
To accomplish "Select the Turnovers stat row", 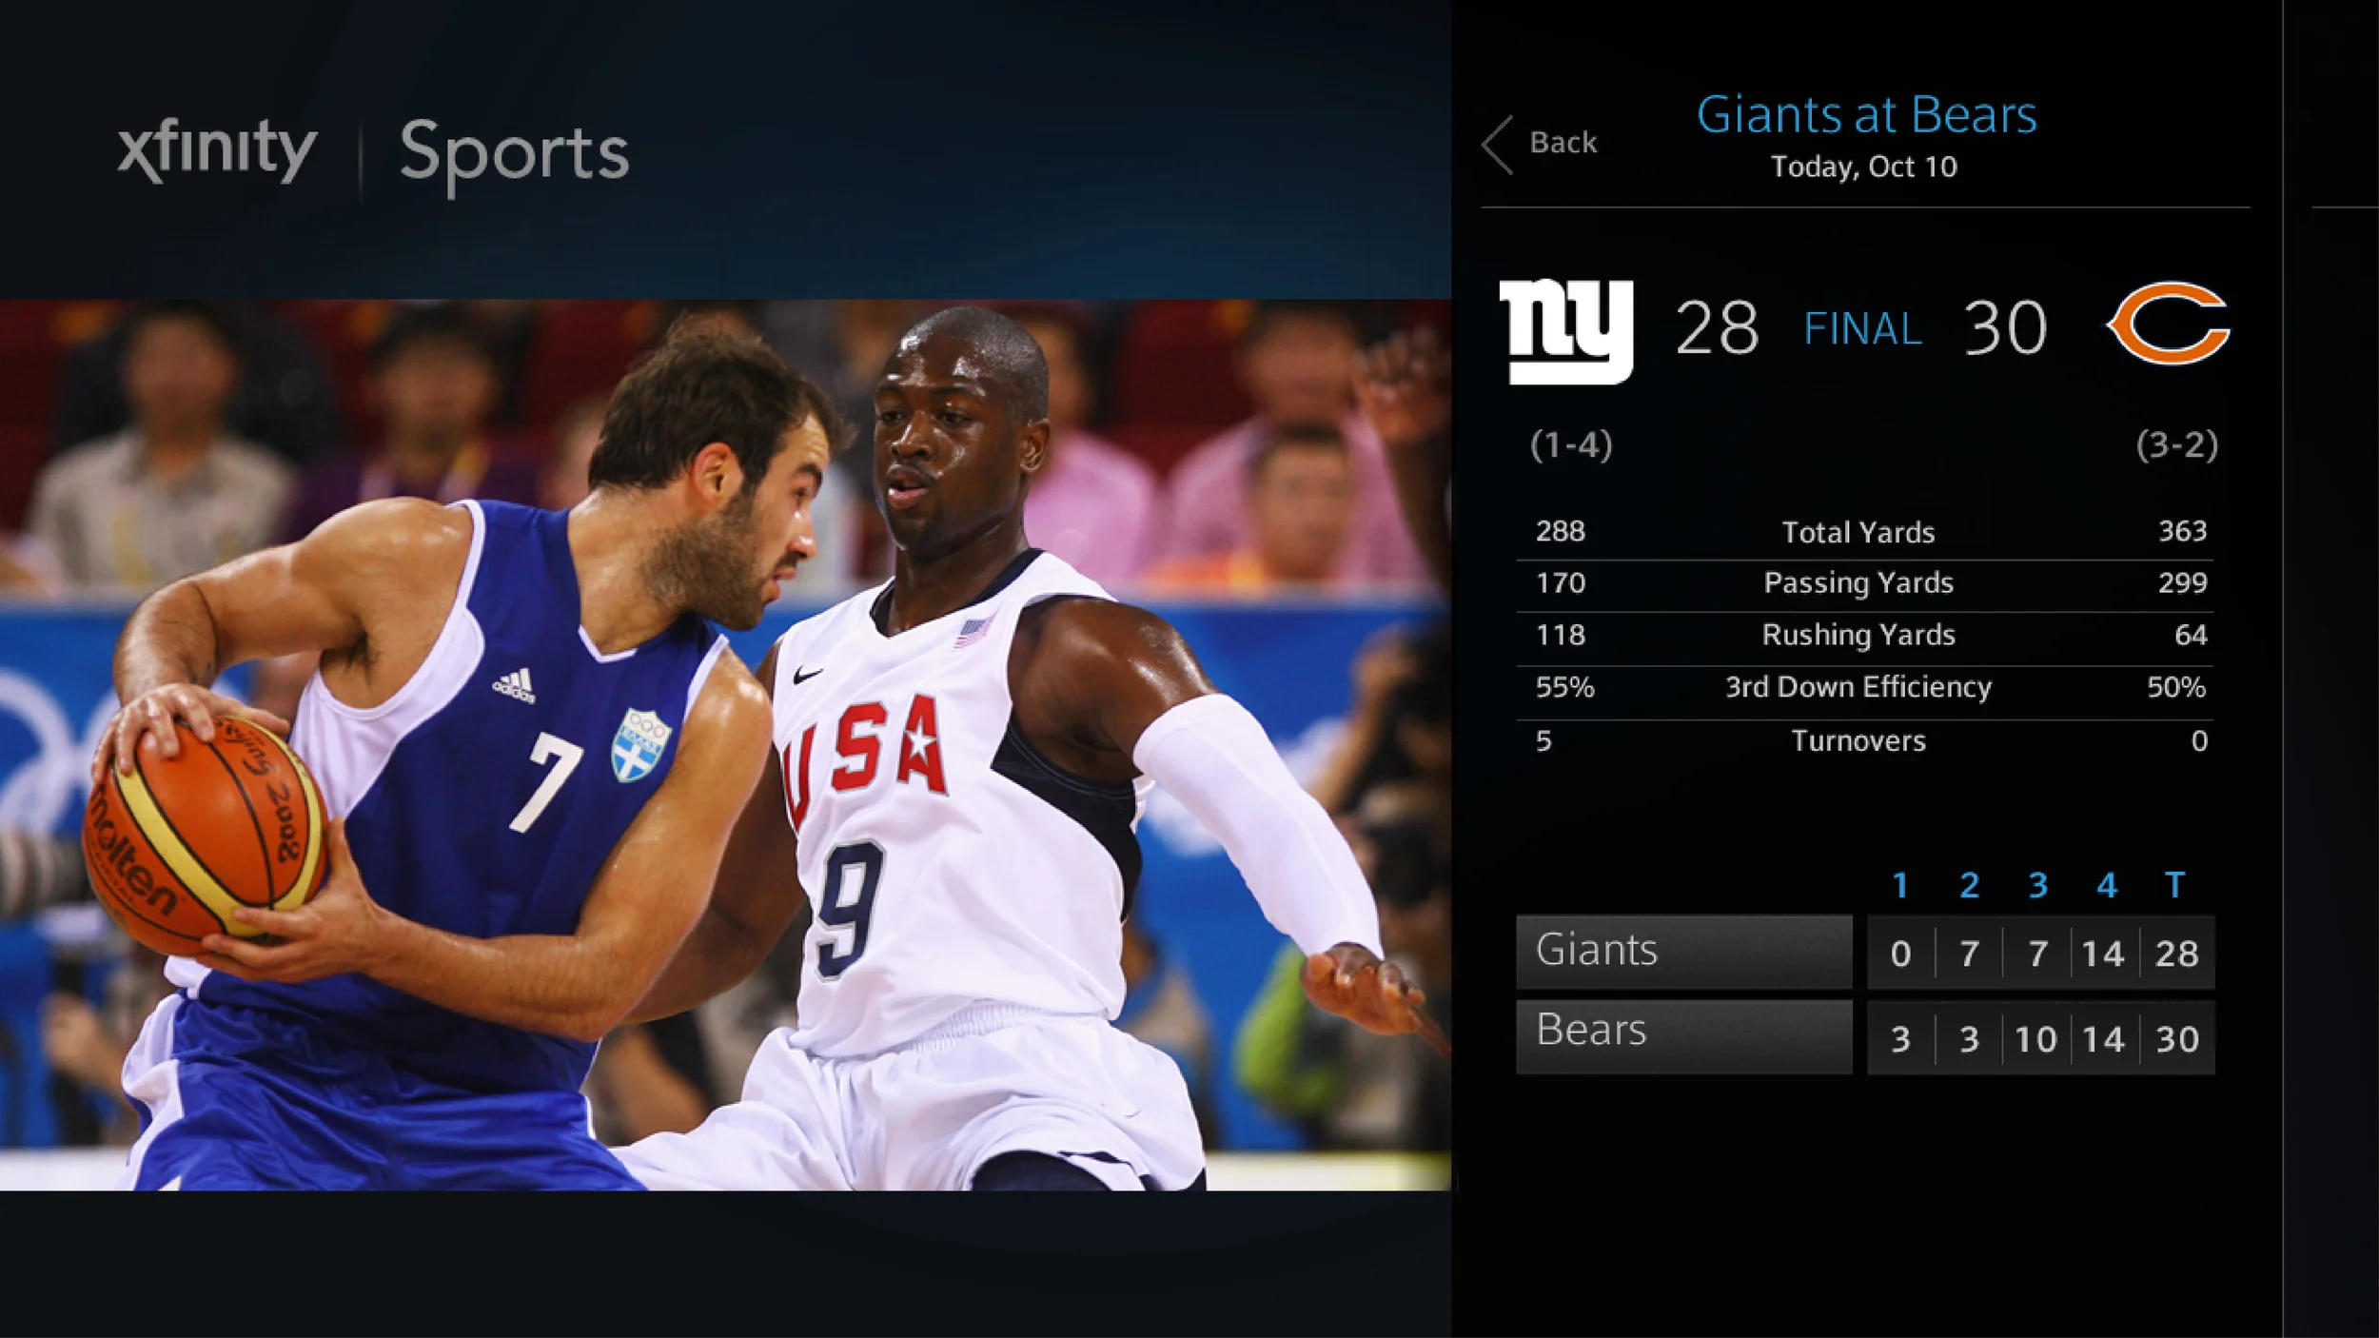I will tap(1864, 742).
